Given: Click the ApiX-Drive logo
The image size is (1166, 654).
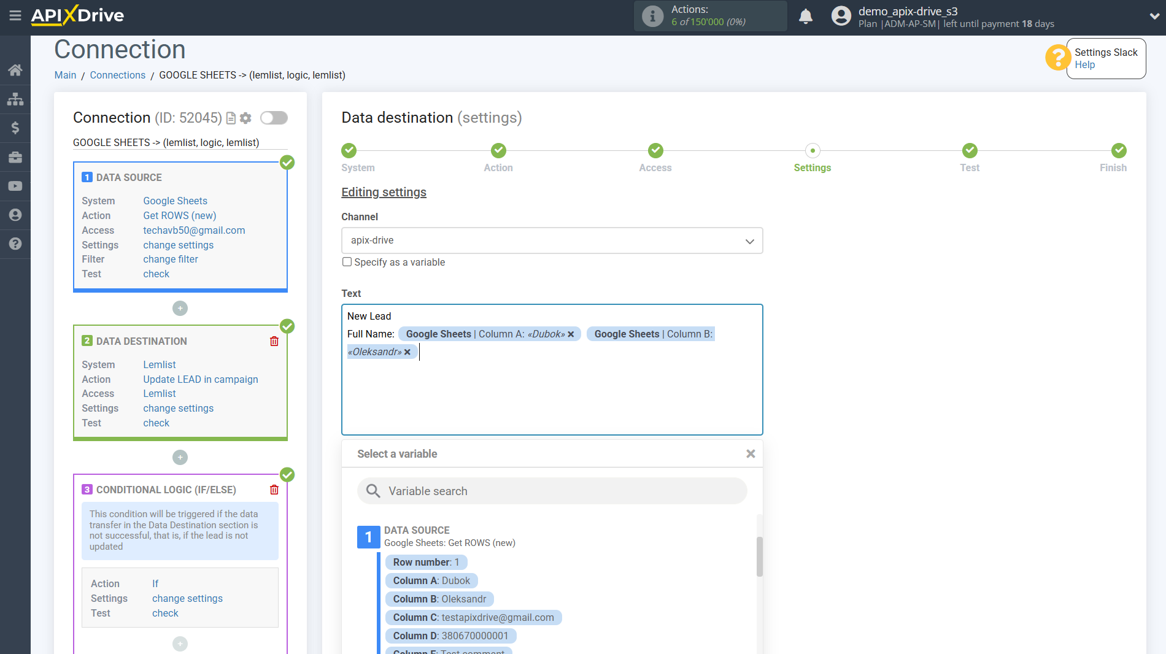Looking at the screenshot, I should point(77,15).
